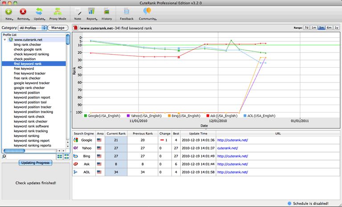
Task: Click the Community toolbar icon
Action: click(147, 11)
